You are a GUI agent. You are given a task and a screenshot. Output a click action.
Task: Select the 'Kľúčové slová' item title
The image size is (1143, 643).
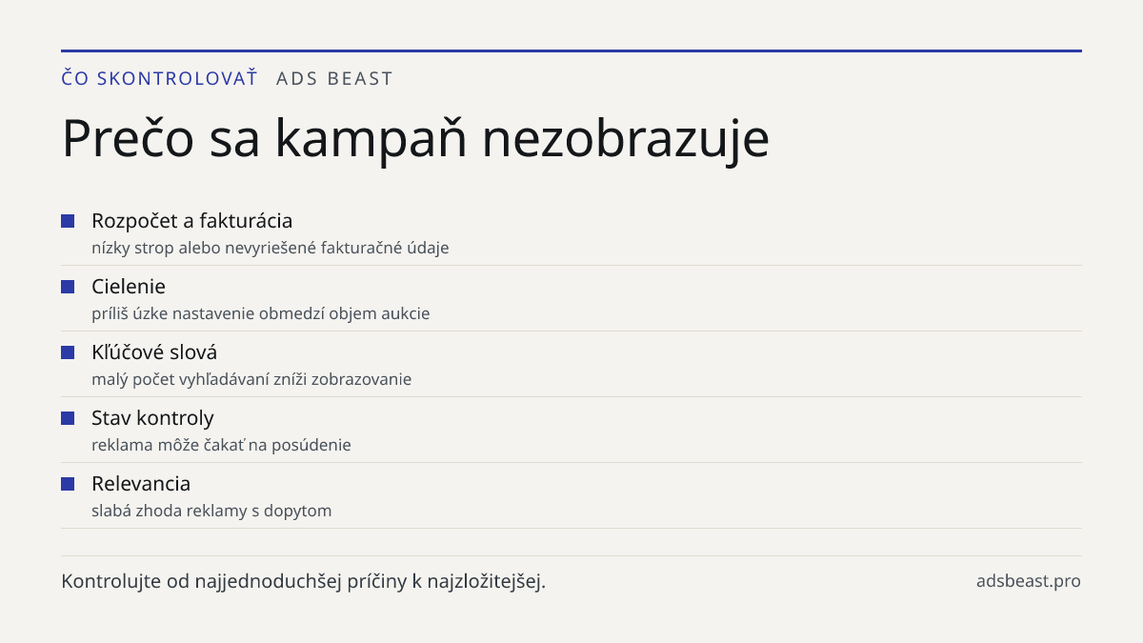pyautogui.click(x=154, y=352)
